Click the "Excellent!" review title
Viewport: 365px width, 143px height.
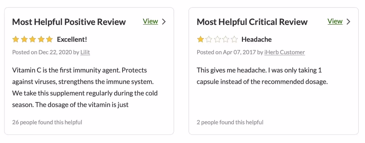[72, 40]
